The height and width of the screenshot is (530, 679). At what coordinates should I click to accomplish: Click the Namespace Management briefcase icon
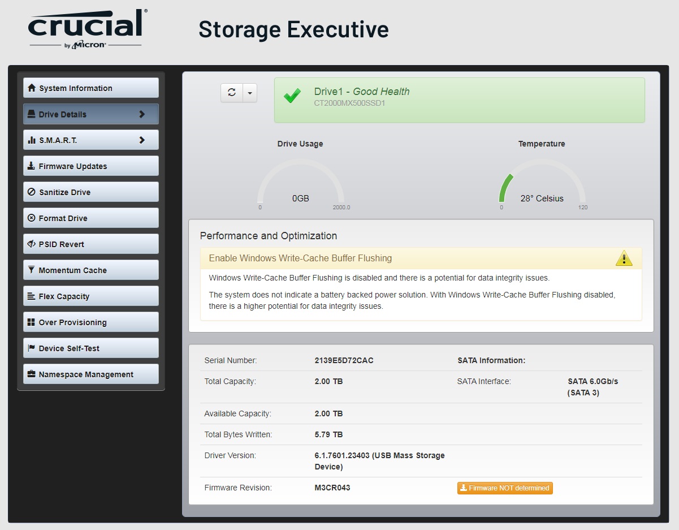click(32, 374)
